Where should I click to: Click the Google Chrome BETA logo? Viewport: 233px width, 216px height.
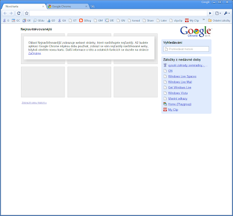coord(196,31)
